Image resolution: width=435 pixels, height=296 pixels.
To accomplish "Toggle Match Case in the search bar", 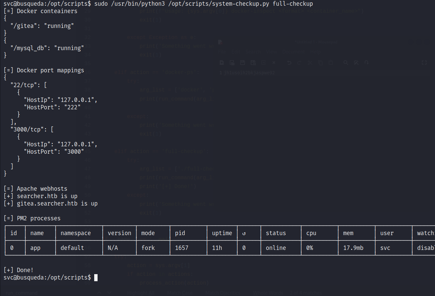I will pyautogui.click(x=180, y=293).
